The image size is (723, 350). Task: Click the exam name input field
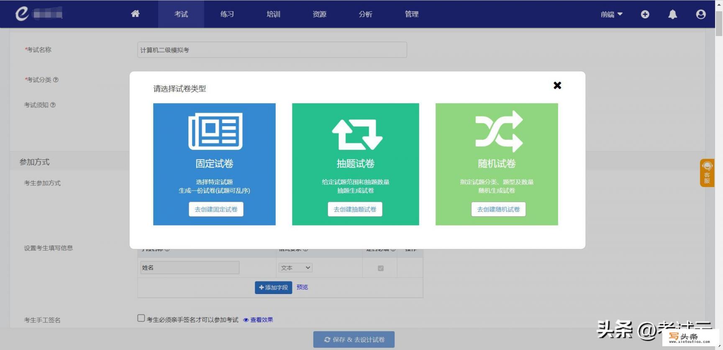[272, 50]
